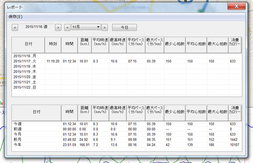
Task: Click the 時刻 column header
Action: [53, 45]
